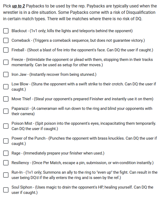
Task: Tick the Run-In payback checkbox
Action: (x=6, y=175)
